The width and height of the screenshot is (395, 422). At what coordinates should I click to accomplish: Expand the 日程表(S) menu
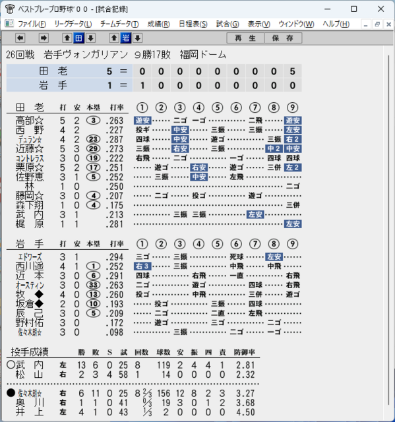coord(193,24)
